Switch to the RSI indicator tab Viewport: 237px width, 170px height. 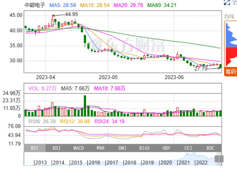(34, 148)
